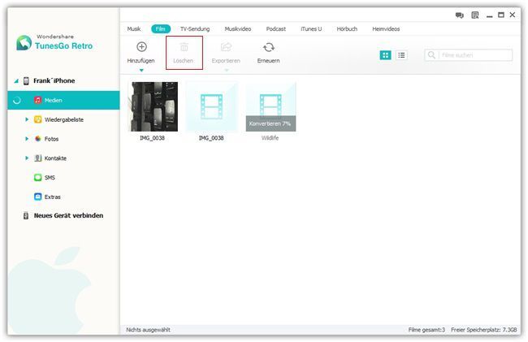Select the Wildlife video thumbnail

(x=270, y=106)
